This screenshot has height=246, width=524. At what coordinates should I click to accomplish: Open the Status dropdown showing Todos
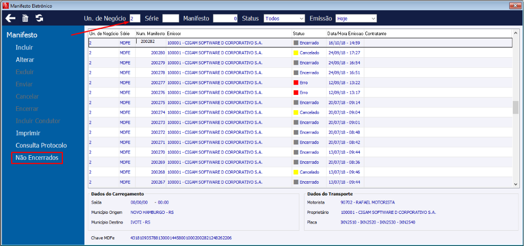coord(285,19)
